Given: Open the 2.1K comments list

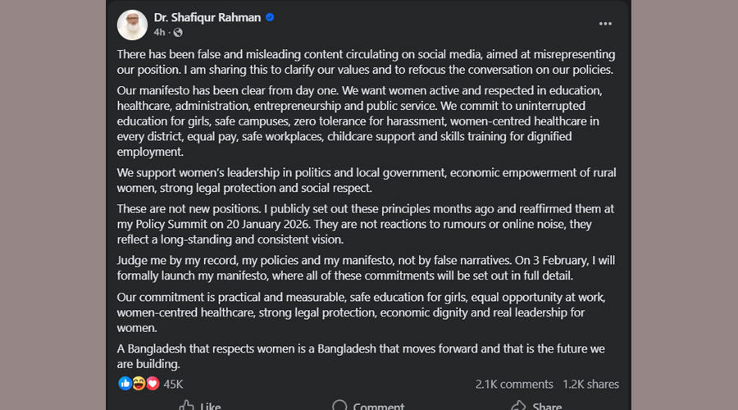Looking at the screenshot, I should pos(514,384).
